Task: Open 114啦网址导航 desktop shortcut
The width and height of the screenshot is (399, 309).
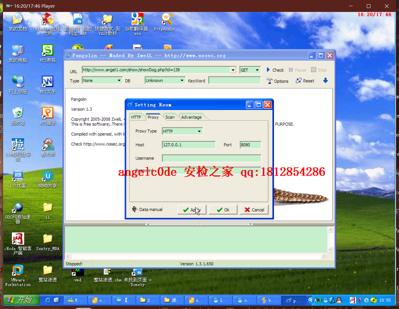Action: (18, 149)
